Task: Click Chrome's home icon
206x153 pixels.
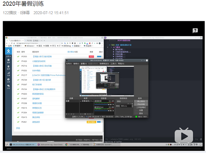Action: (x=14, y=43)
